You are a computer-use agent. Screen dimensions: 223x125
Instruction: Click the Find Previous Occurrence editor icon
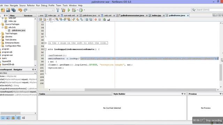[x=61, y=19]
